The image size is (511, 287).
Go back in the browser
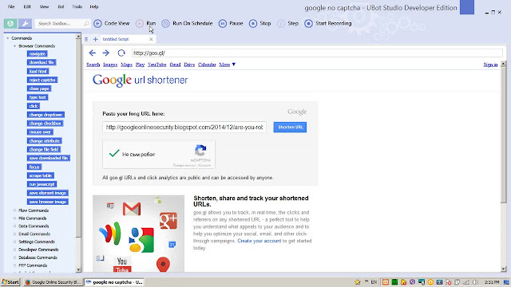pyautogui.click(x=93, y=53)
